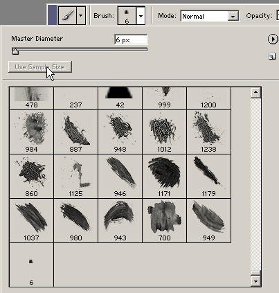Choose the 1171 swirl brush preset
The height and width of the screenshot is (293, 279).
tap(164, 176)
